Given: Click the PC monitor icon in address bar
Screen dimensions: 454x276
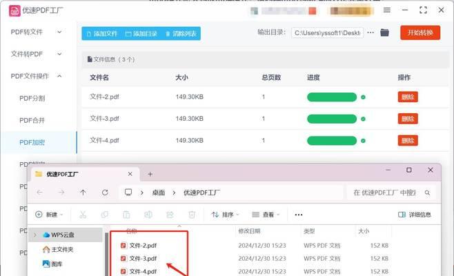Looking at the screenshot, I should click(128, 193).
